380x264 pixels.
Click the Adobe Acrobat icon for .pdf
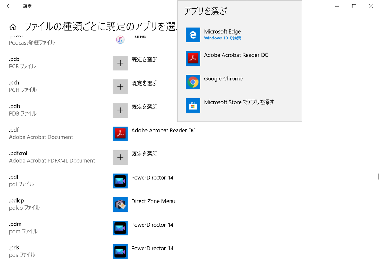[x=120, y=134]
